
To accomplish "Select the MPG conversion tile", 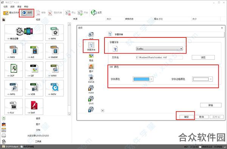I will click(x=14, y=88).
